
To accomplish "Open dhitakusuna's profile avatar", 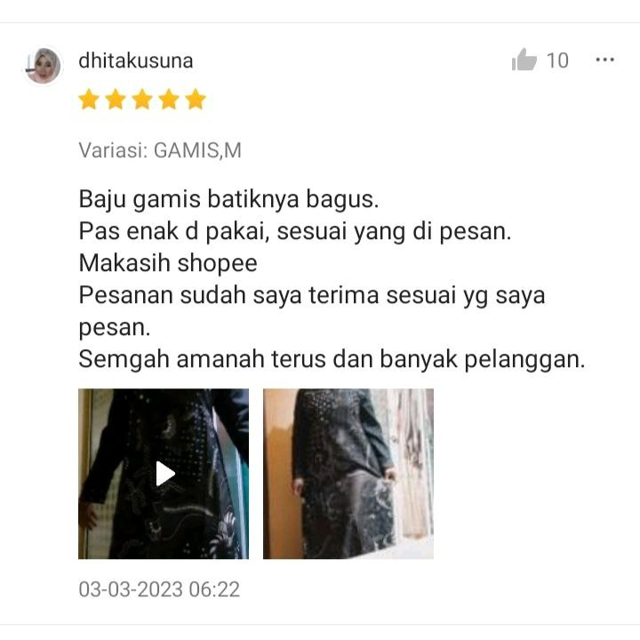I will tap(44, 65).
